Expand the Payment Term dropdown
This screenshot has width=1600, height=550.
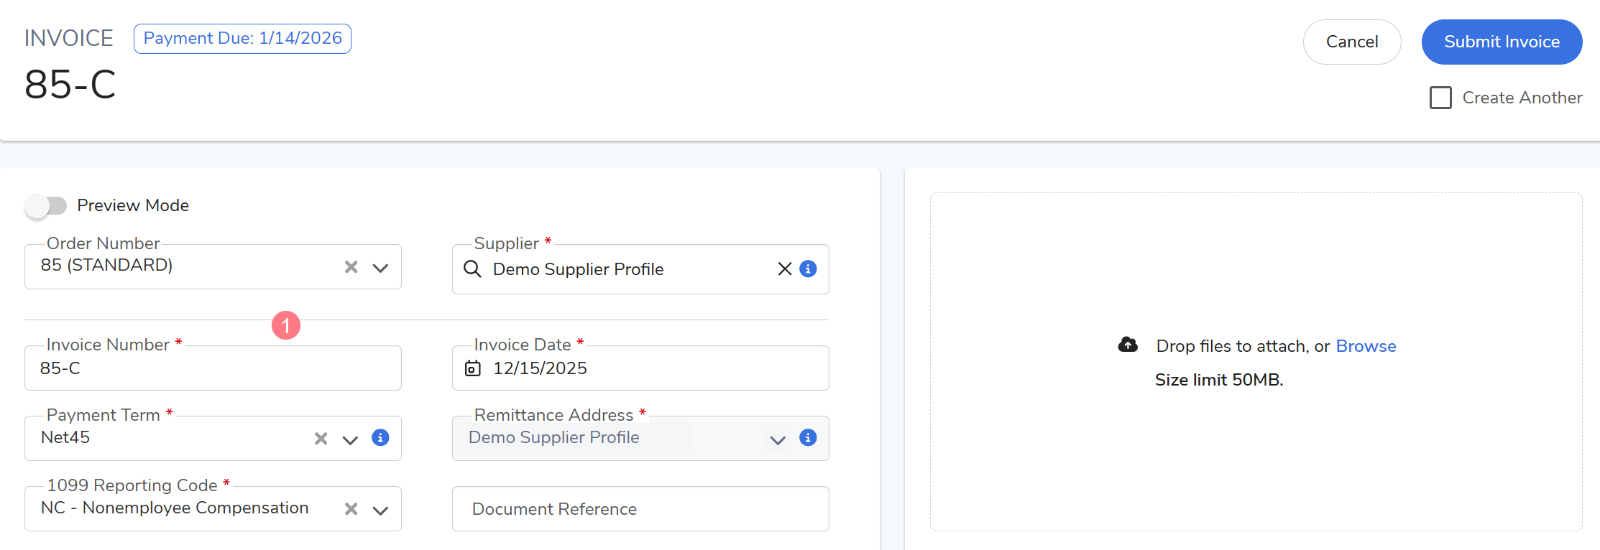350,439
